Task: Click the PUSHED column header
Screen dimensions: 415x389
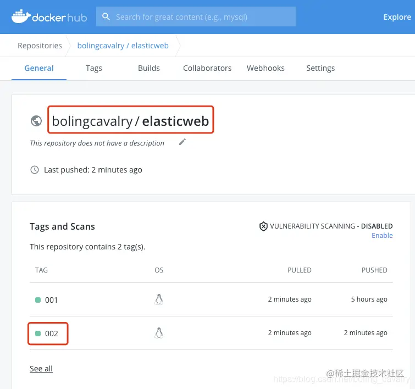Action: coord(374,270)
